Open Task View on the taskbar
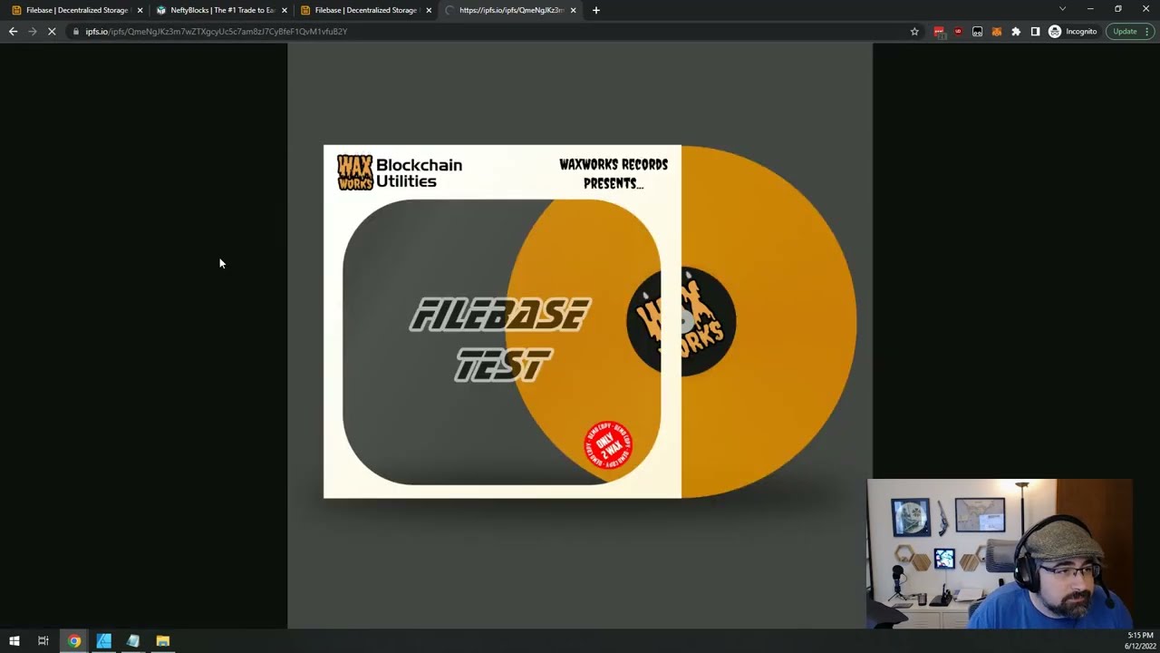The width and height of the screenshot is (1160, 653). 43,641
